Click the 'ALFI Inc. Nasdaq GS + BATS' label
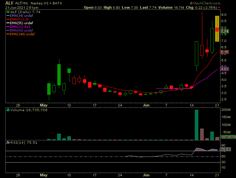 click(38, 3)
